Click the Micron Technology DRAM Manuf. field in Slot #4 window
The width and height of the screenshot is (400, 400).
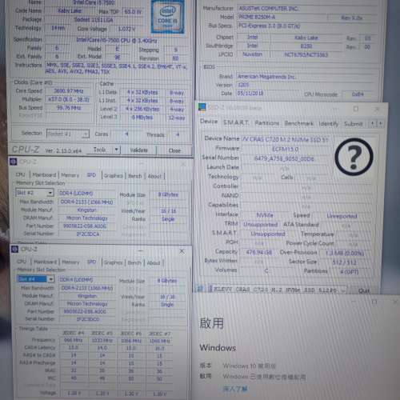pyautogui.click(x=87, y=304)
